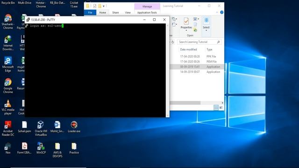The width and height of the screenshot is (299, 168).
Task: Launch Oracle VM VirtualBox shortcut
Action: [x=41, y=129]
